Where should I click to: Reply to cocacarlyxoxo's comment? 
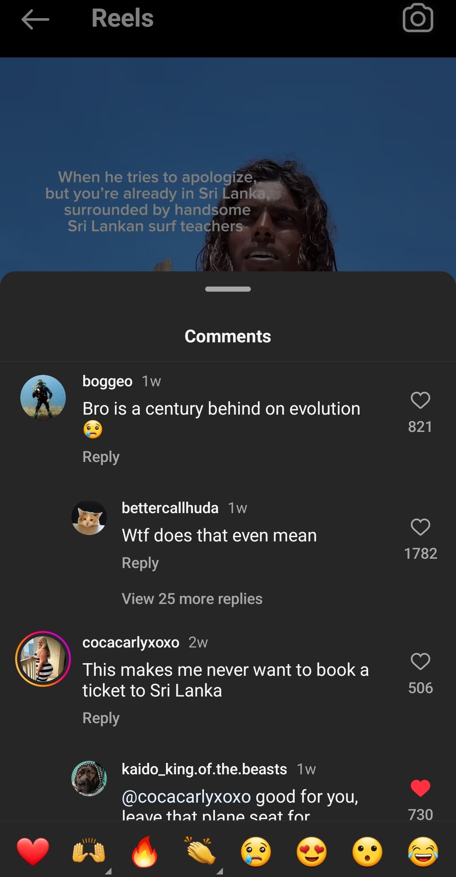pyautogui.click(x=101, y=718)
